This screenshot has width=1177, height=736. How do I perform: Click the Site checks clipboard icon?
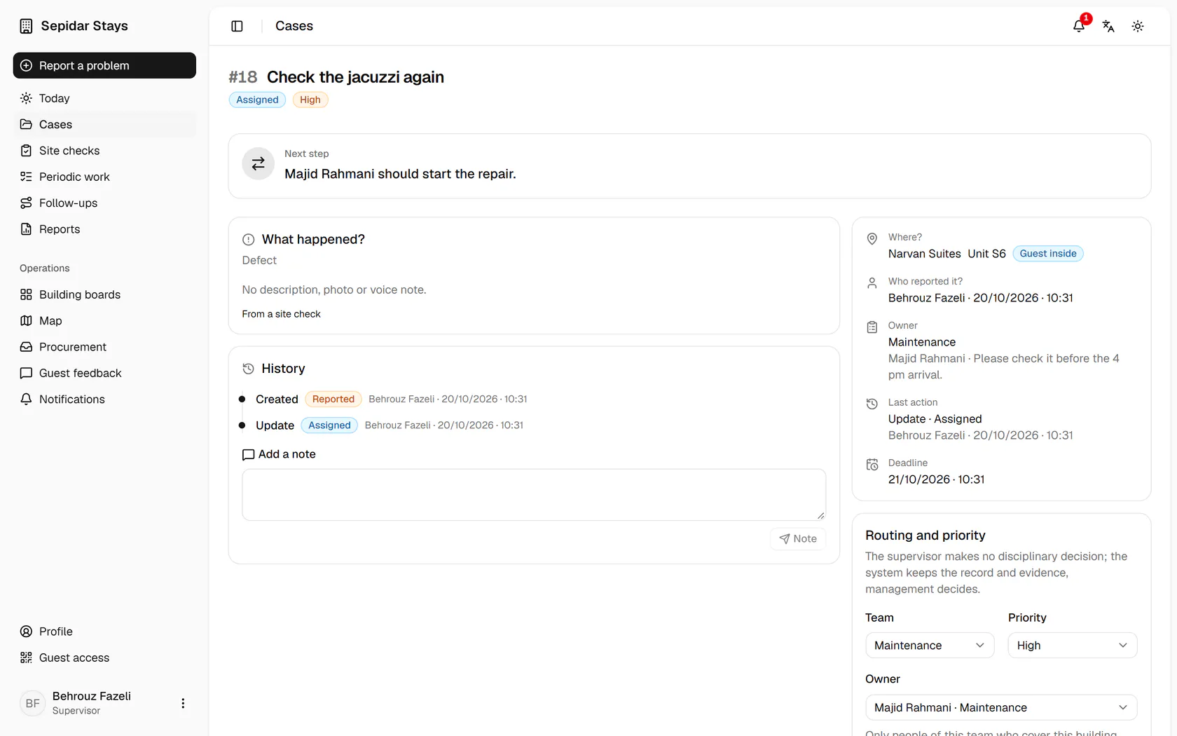[x=26, y=151]
